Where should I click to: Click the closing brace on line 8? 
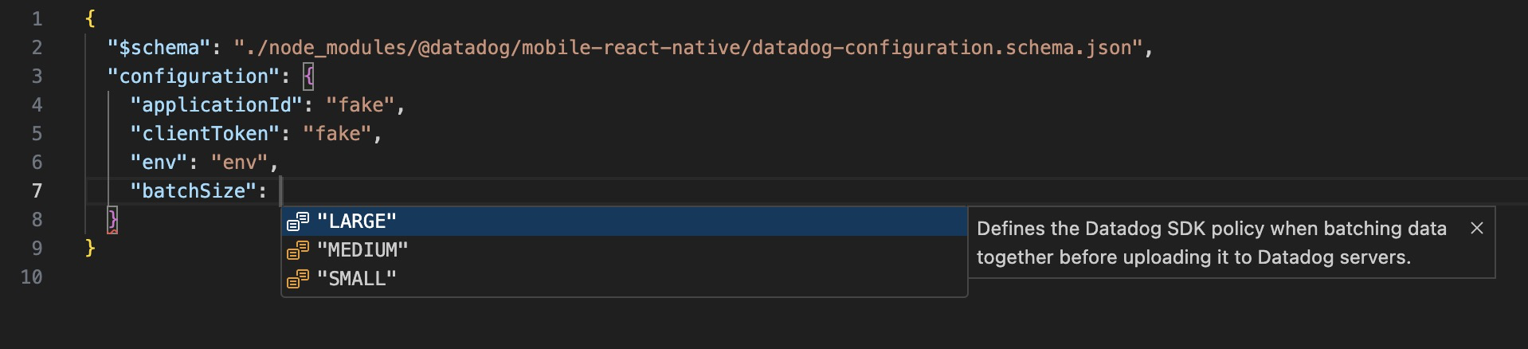point(113,220)
